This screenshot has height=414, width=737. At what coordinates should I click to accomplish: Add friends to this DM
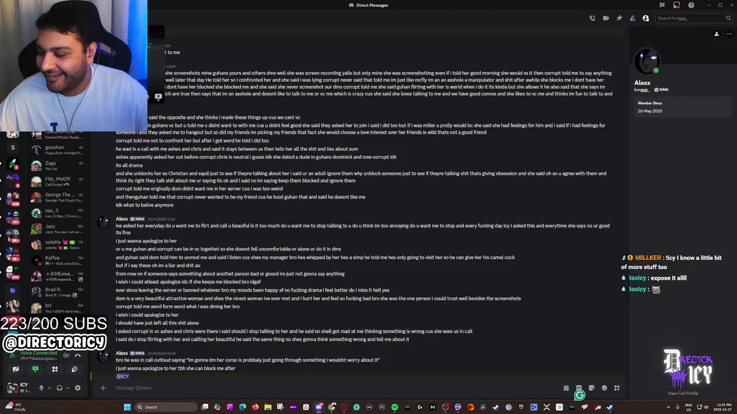tap(632, 18)
